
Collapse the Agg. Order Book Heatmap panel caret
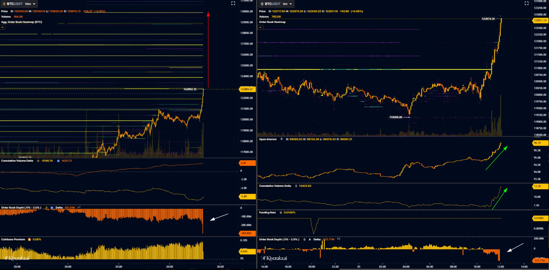pyautogui.click(x=3, y=27)
